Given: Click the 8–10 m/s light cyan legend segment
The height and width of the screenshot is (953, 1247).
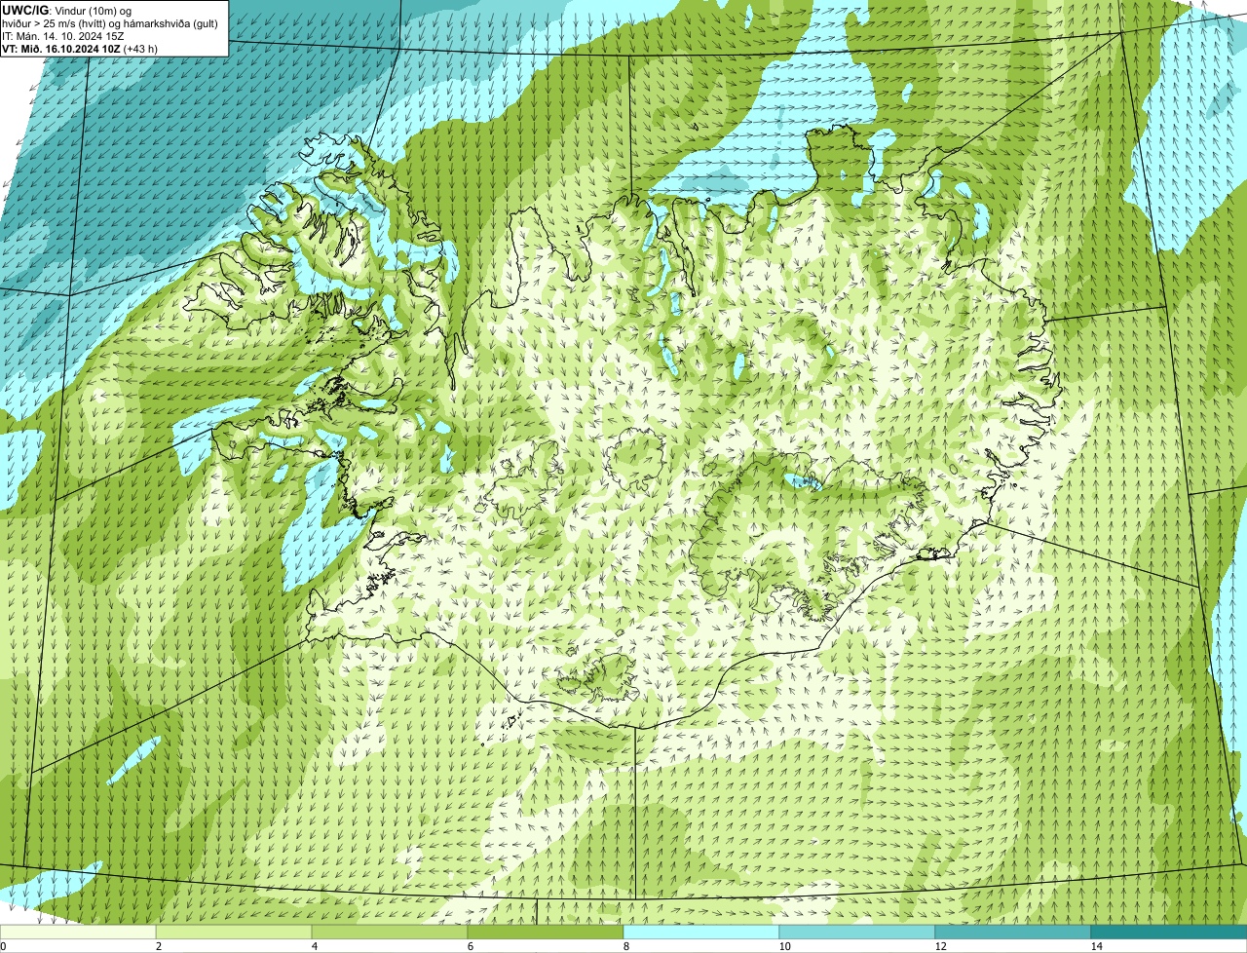Looking at the screenshot, I should pyautogui.click(x=701, y=932).
